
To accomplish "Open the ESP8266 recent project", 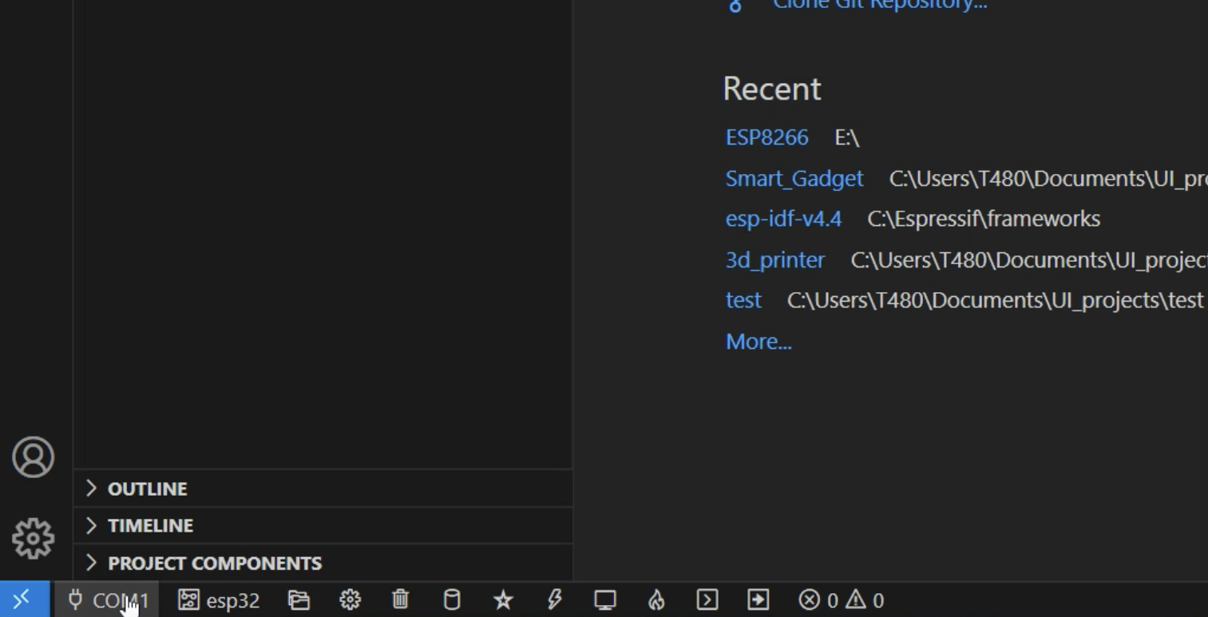I will pos(766,137).
